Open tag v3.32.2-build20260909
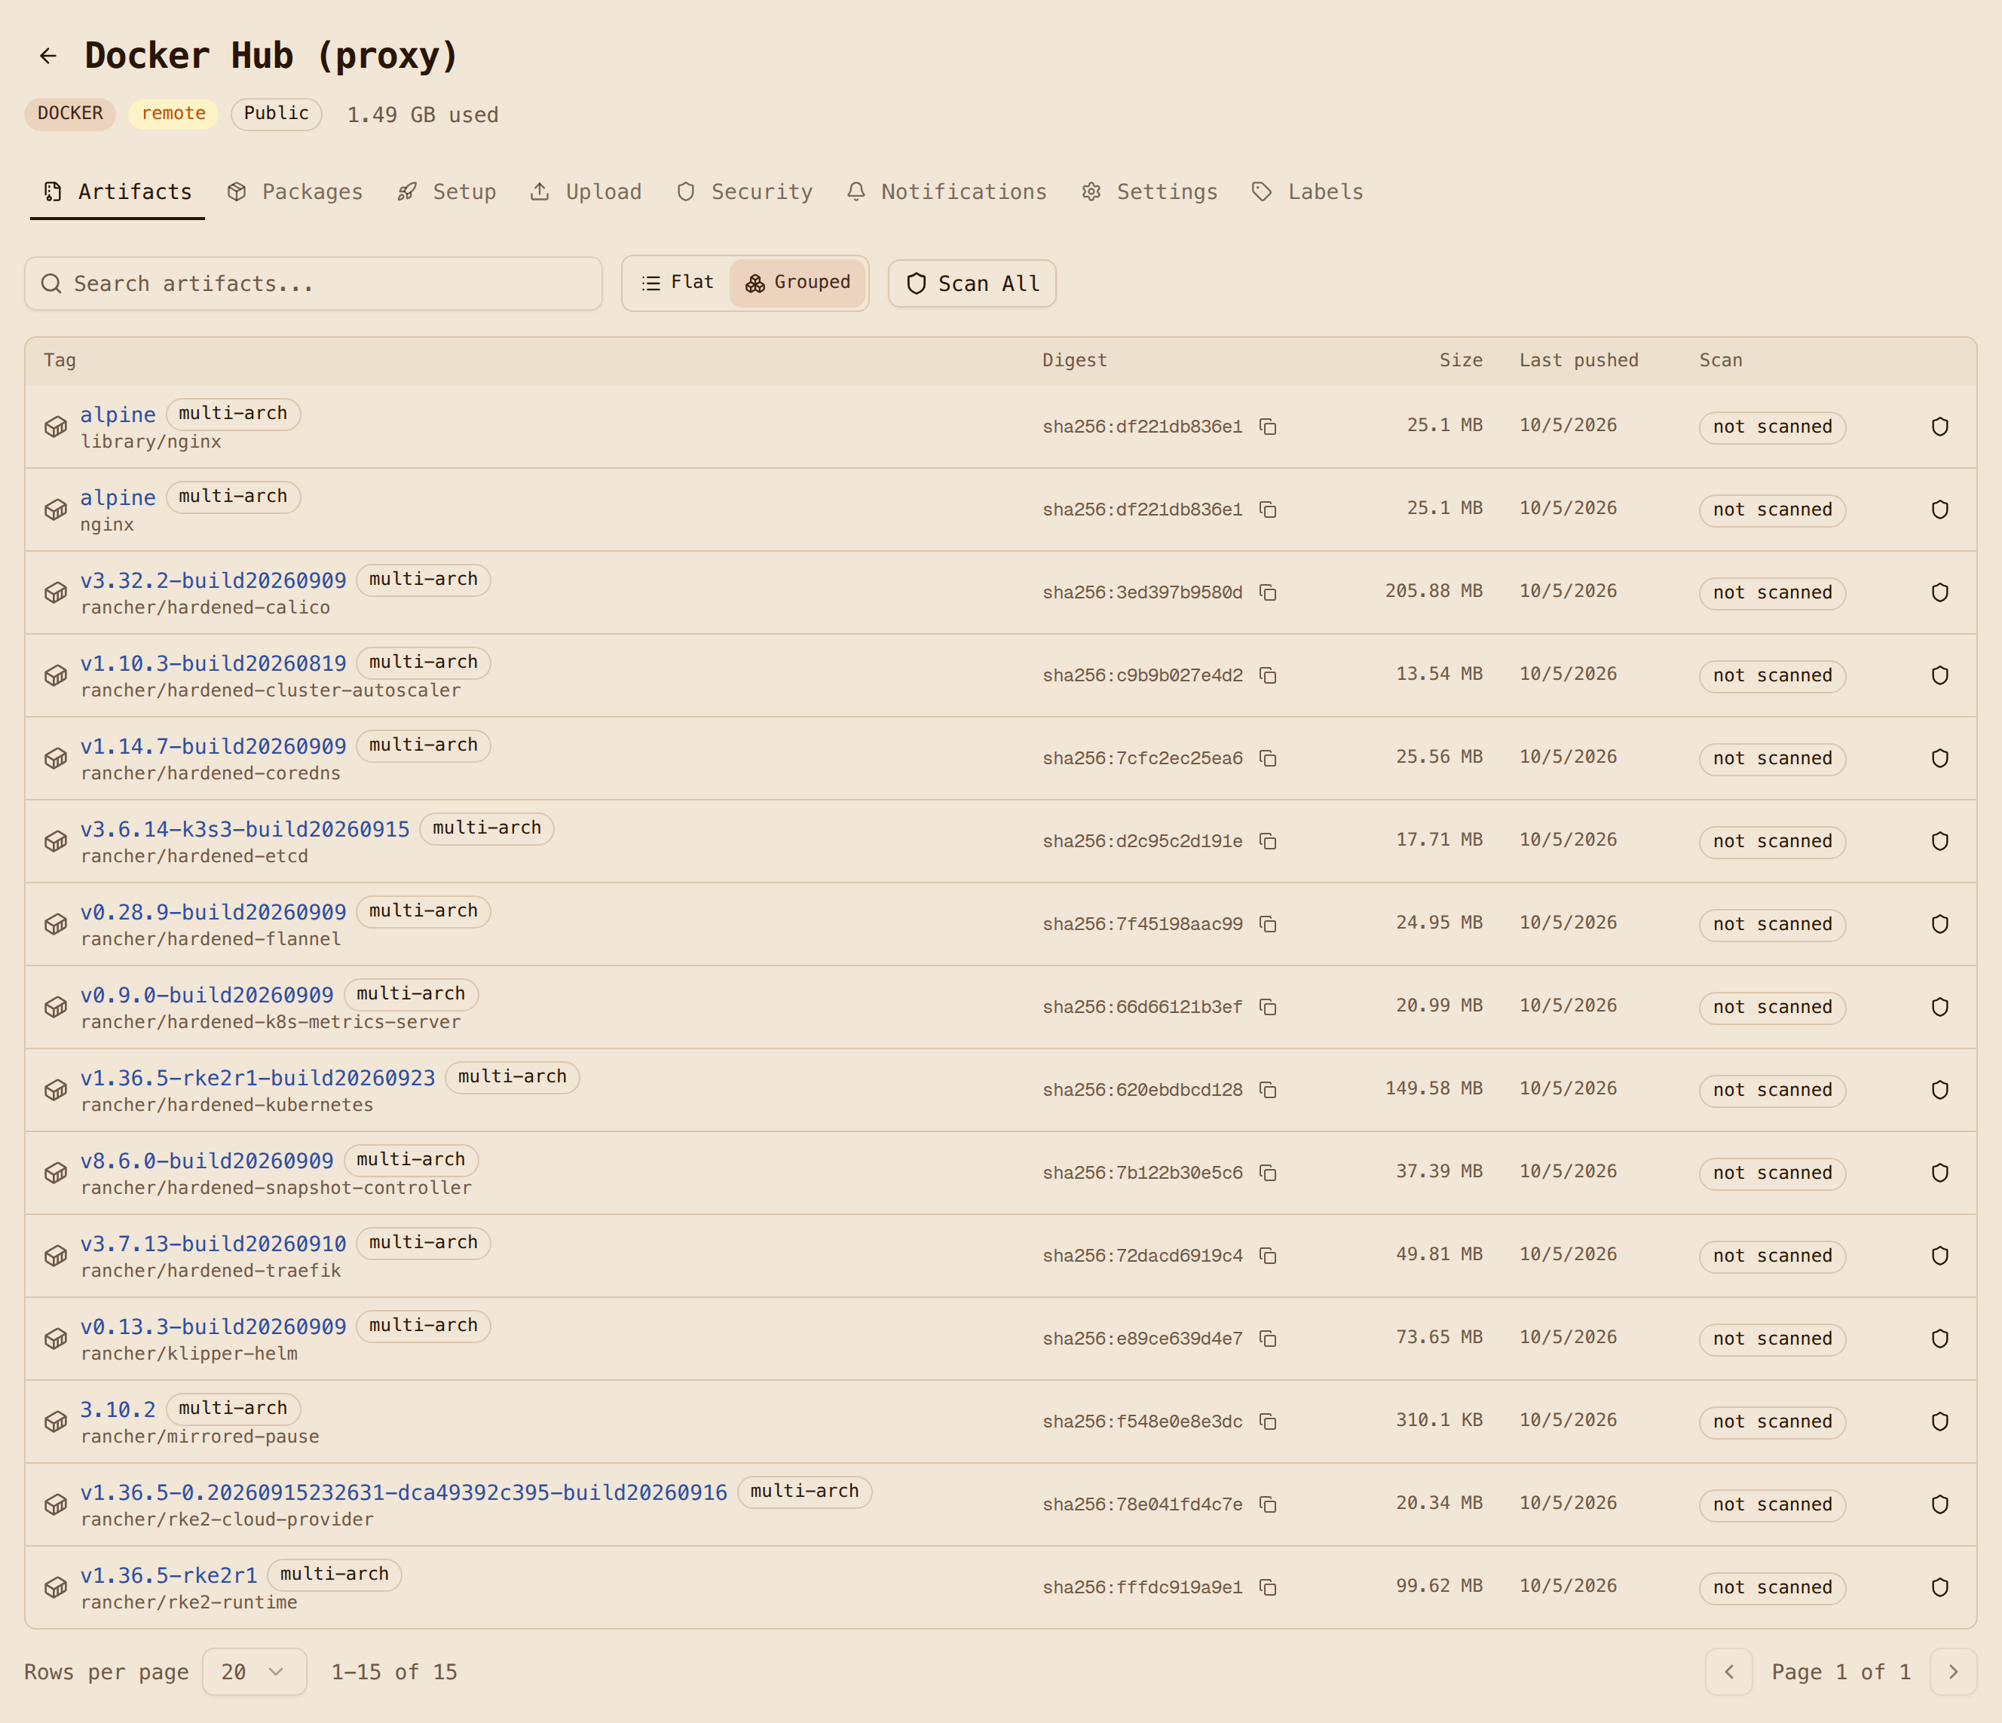Viewport: 2002px width, 1723px height. coord(213,581)
